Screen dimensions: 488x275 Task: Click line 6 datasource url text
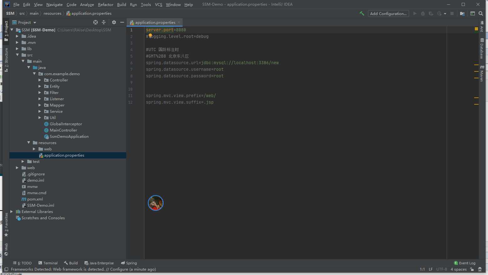pyautogui.click(x=212, y=63)
